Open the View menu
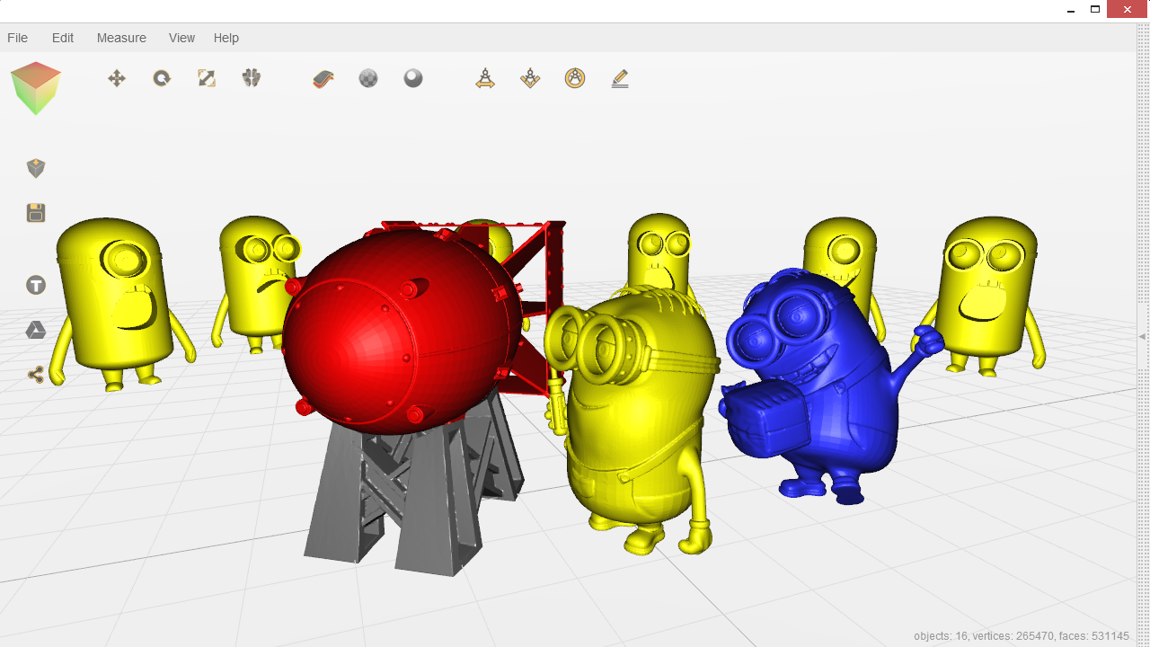 181,38
